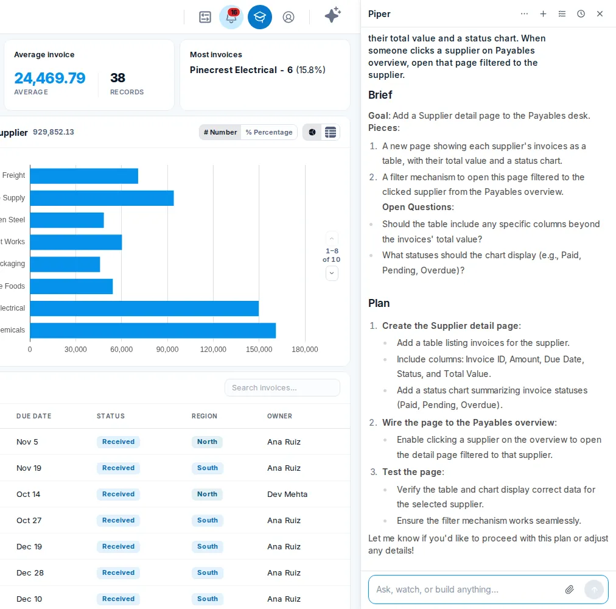Screen dimensions: 616x609
Task: Open notifications bell with 16 badge
Action: (x=231, y=17)
